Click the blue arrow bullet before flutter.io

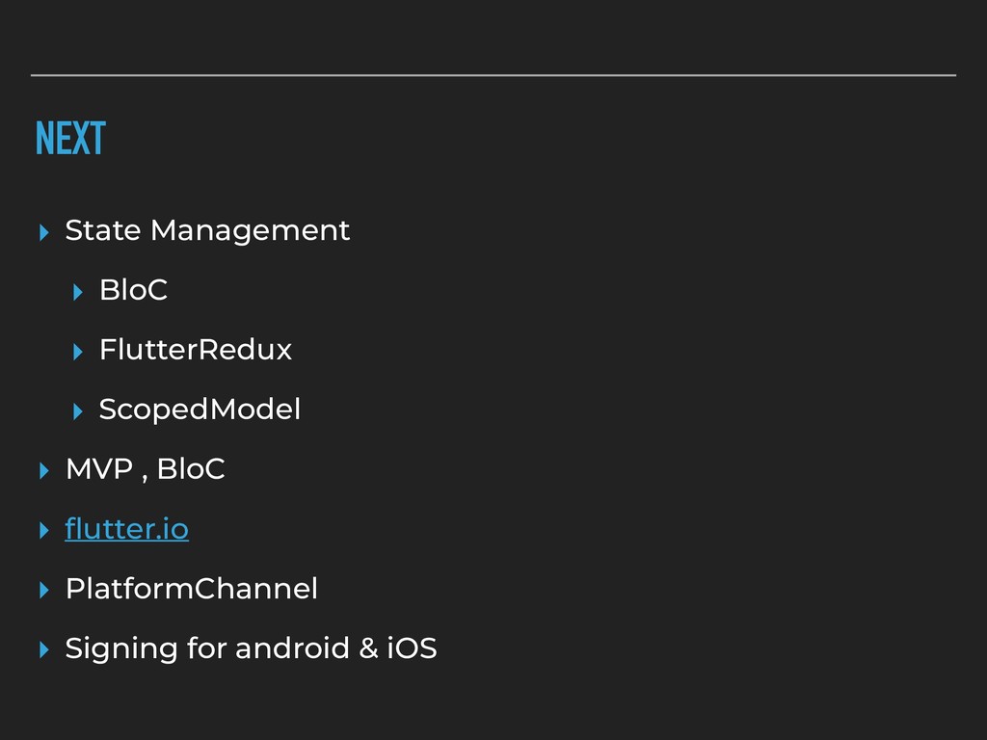43,531
